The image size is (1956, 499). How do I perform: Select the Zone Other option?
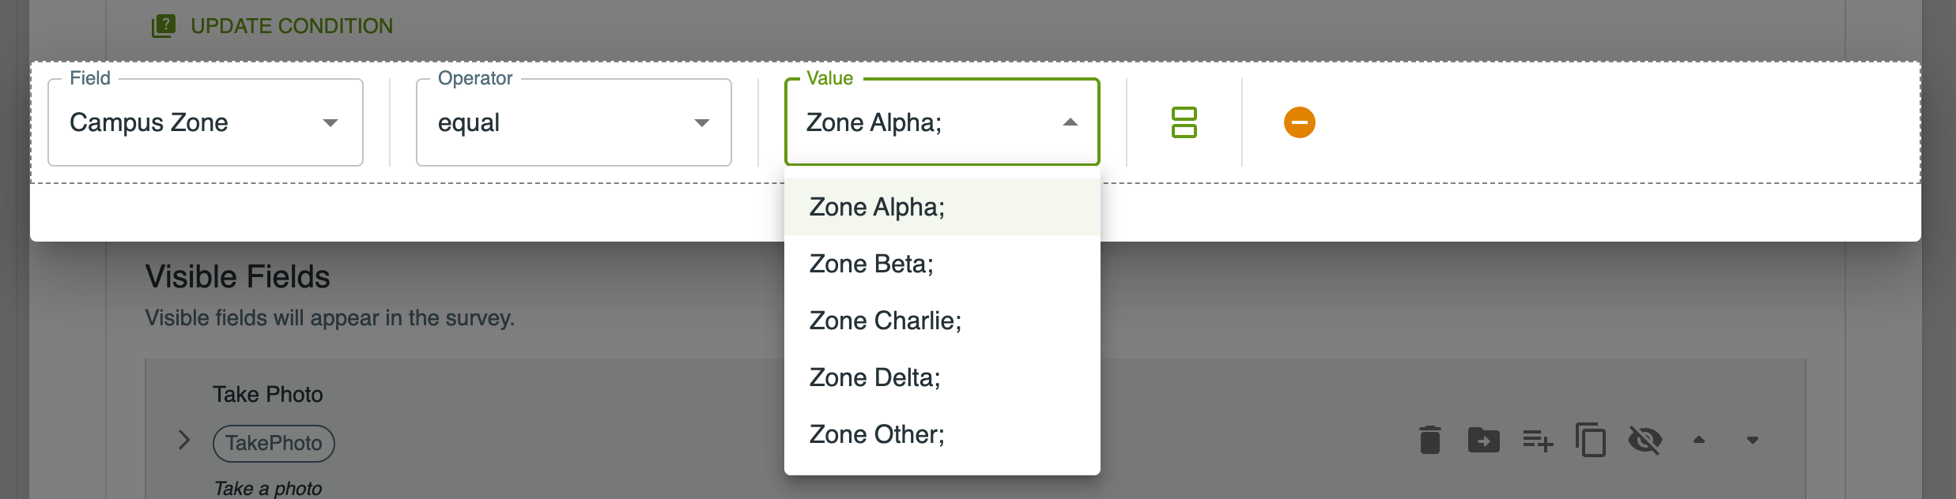877,433
